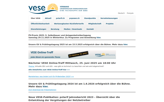
Task: Click the VESE logo in the header
Action: [58, 9]
